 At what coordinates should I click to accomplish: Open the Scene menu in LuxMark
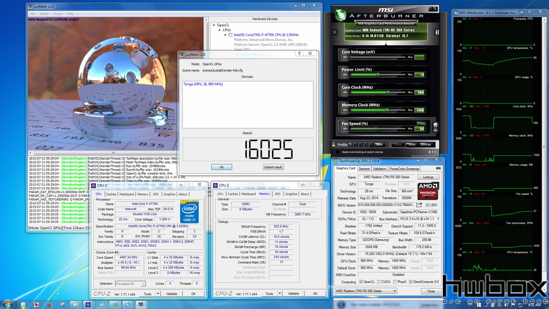pyautogui.click(x=57, y=14)
